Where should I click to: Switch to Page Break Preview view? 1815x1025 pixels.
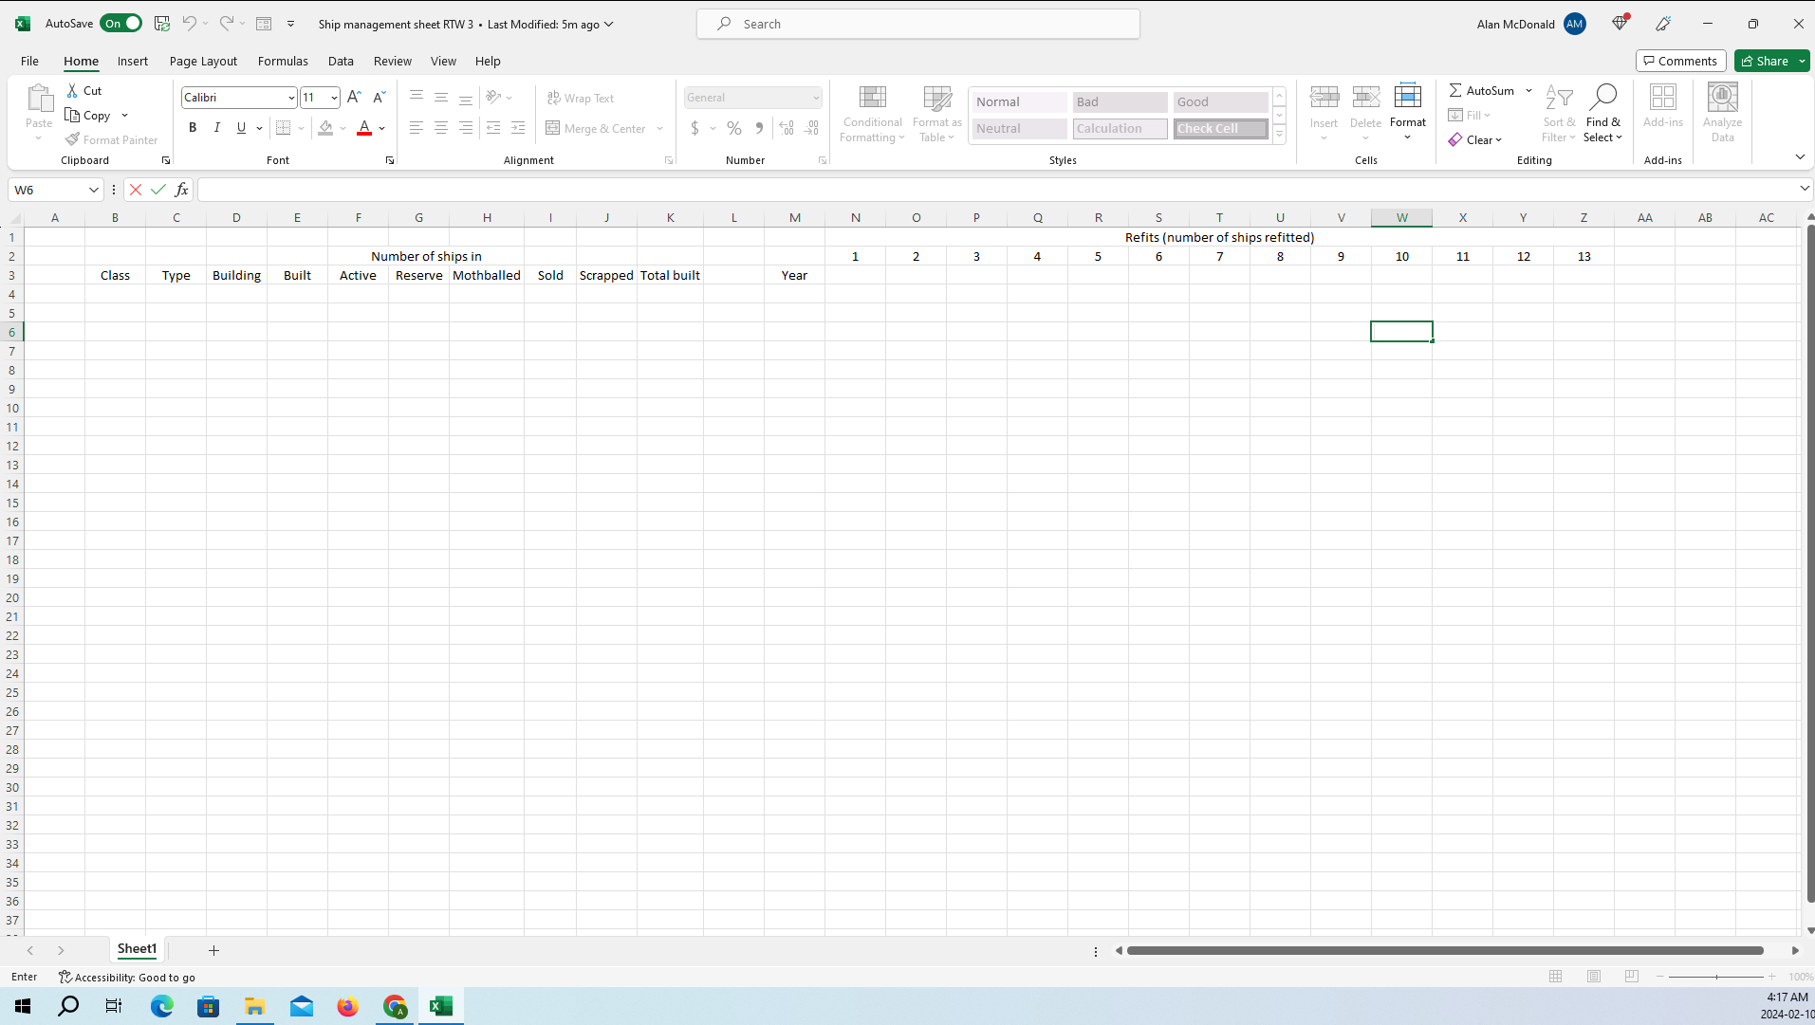1632,976
